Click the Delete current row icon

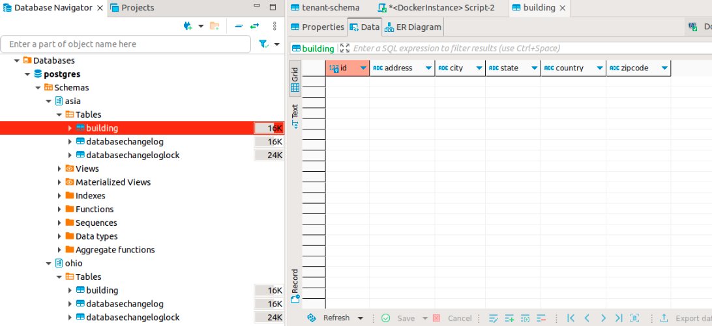(541, 318)
